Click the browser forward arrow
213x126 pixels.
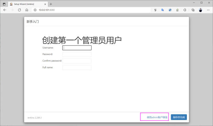point(12,10)
